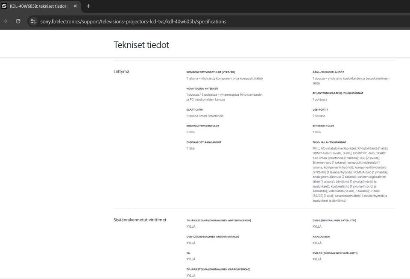Click ÄÄNI-/KUULOKELÄHDÖT label

328,72
